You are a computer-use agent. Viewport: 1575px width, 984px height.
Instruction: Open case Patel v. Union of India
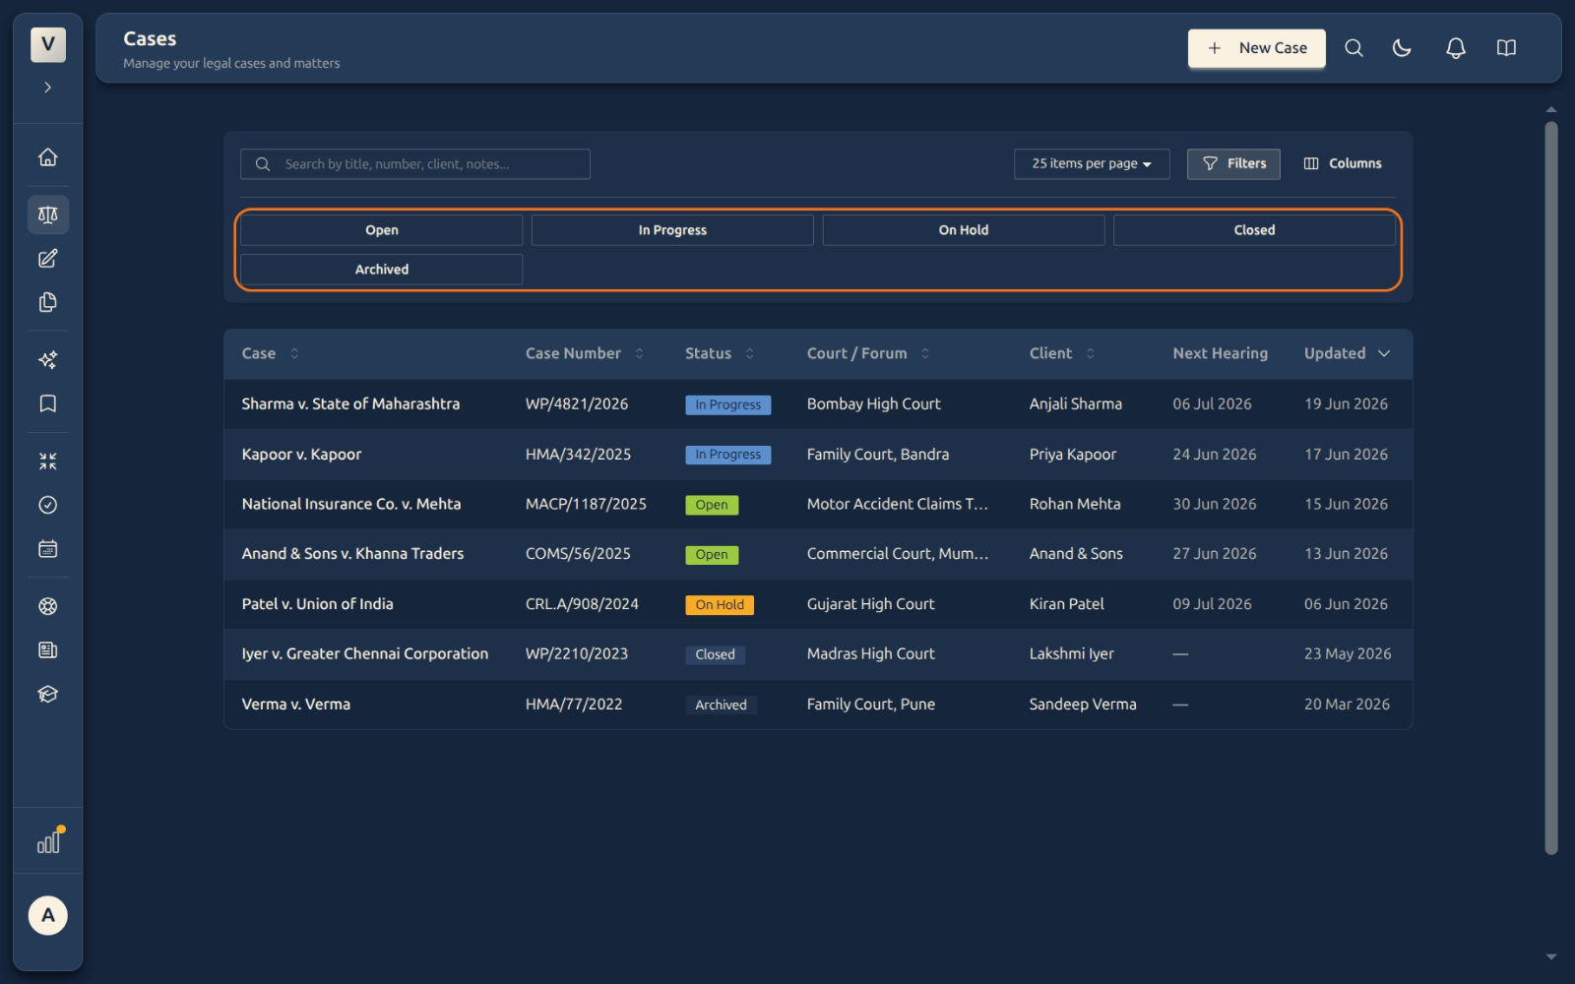[x=317, y=604]
